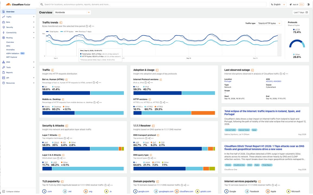Screen dimensions: 313x195
Task: Collapse the sidebar
Action: tap(11, 191)
